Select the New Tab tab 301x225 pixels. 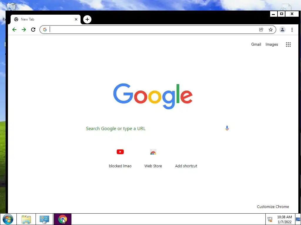(46, 19)
